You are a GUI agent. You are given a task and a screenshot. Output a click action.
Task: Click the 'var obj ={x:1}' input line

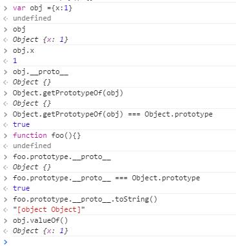43,8
